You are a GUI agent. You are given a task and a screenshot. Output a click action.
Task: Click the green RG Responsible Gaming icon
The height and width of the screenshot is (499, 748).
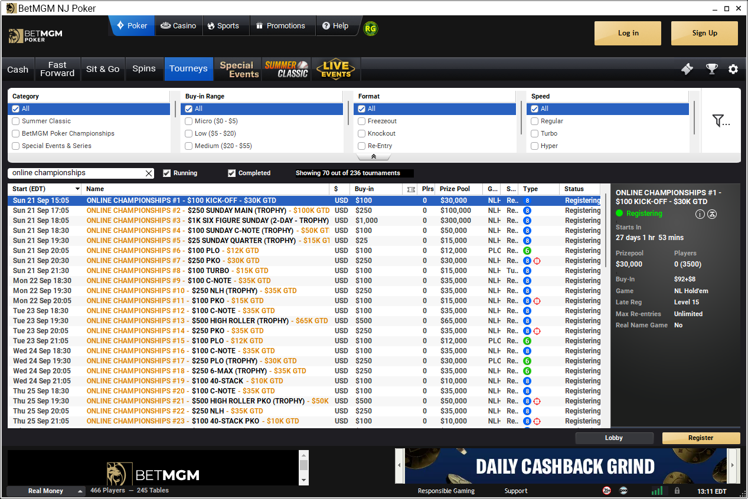(x=371, y=28)
